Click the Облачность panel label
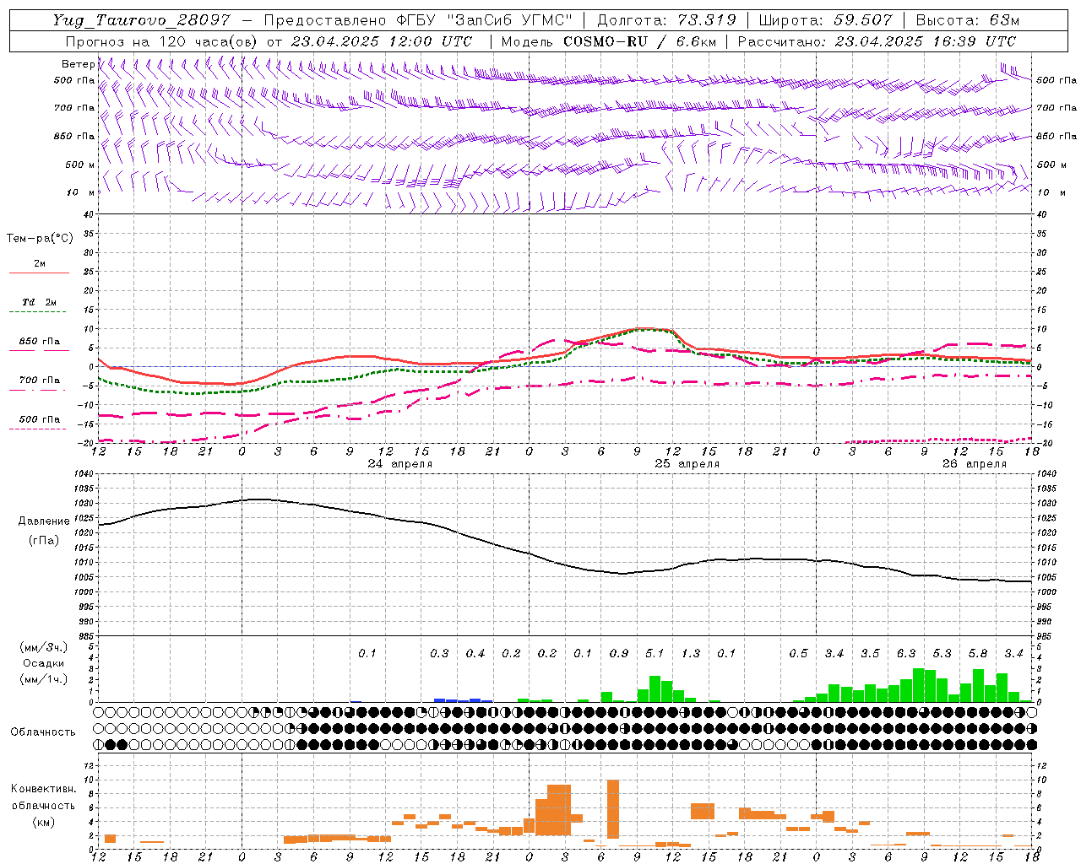The width and height of the screenshot is (1081, 864). (43, 732)
